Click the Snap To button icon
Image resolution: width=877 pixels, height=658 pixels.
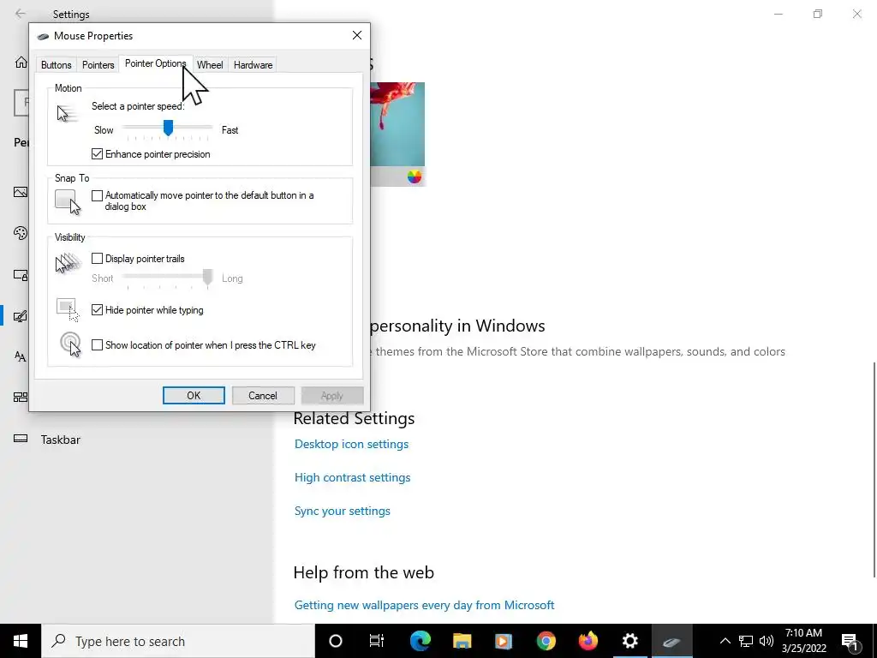(68, 202)
